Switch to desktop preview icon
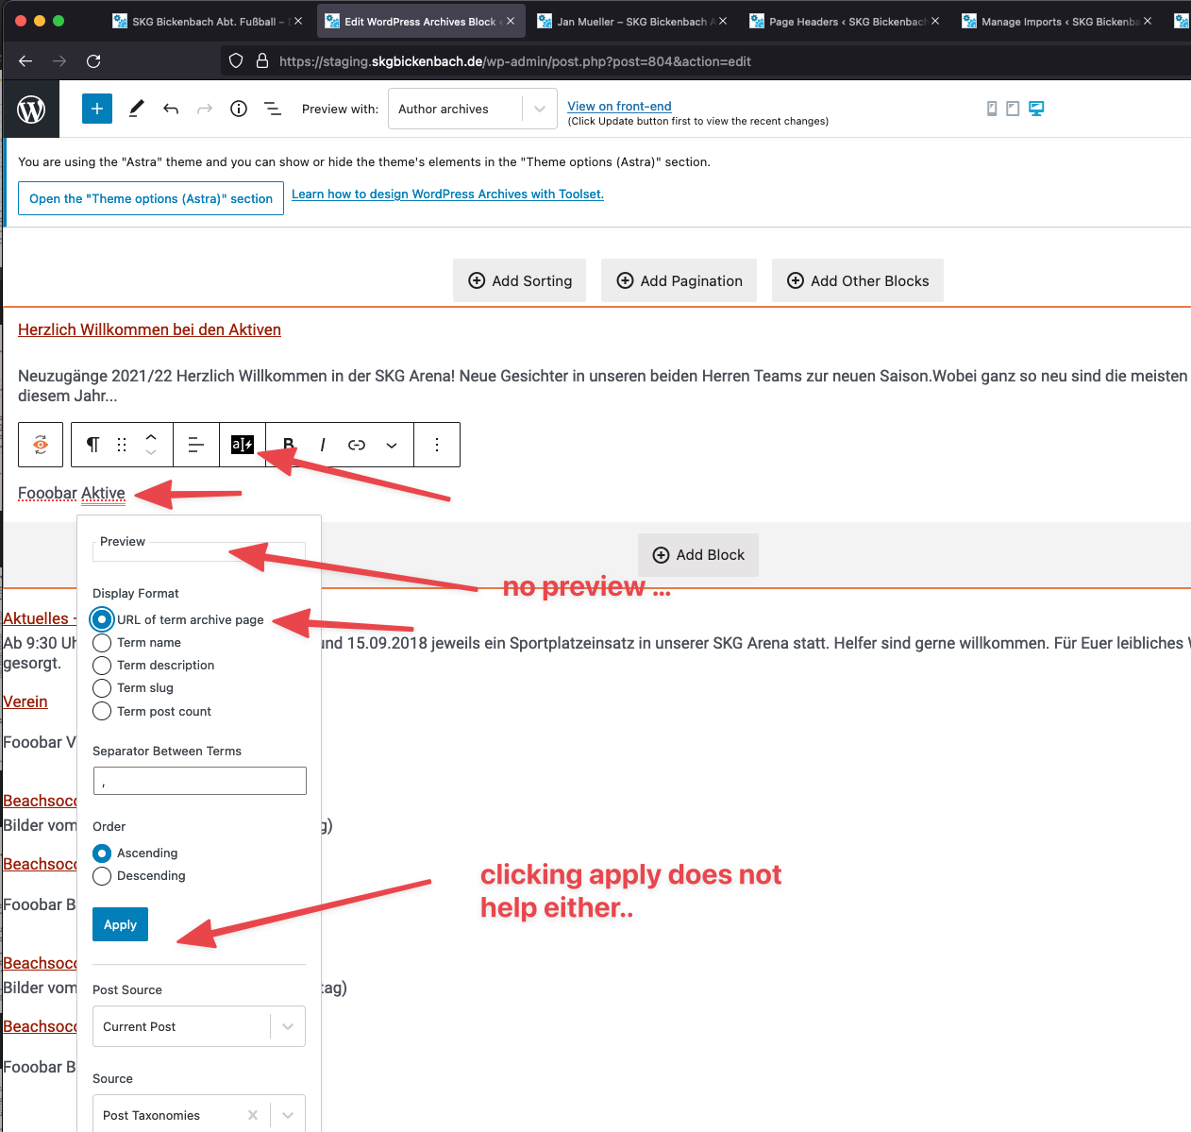 click(1036, 109)
